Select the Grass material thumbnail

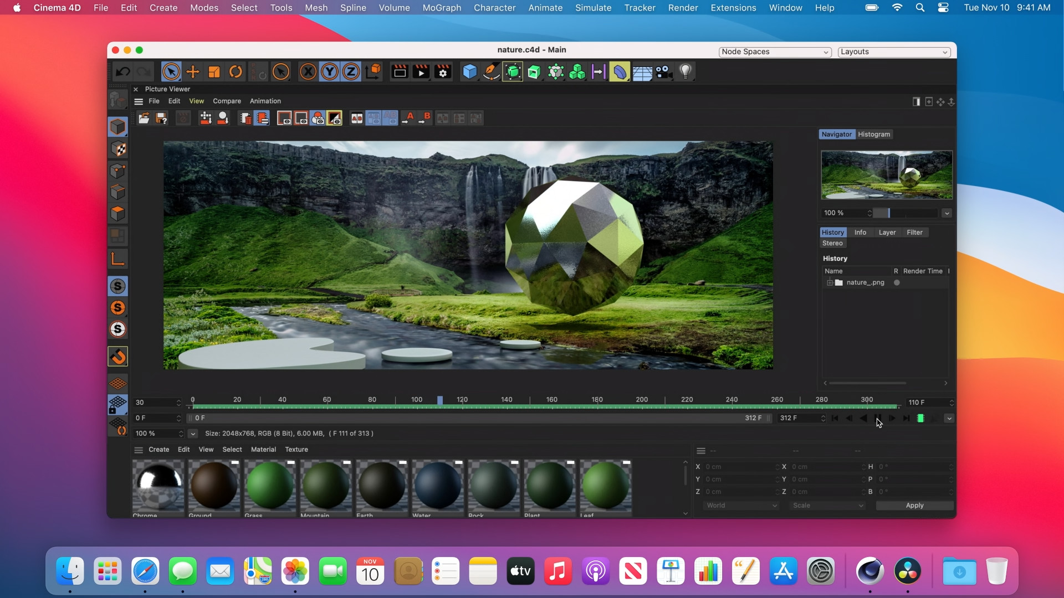(269, 486)
